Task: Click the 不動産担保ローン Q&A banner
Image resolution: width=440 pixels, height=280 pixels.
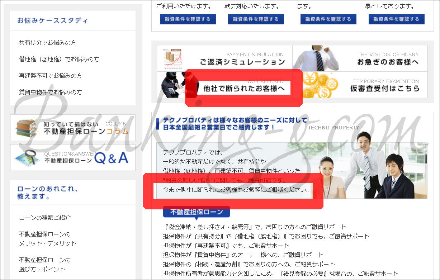Action: click(x=73, y=158)
